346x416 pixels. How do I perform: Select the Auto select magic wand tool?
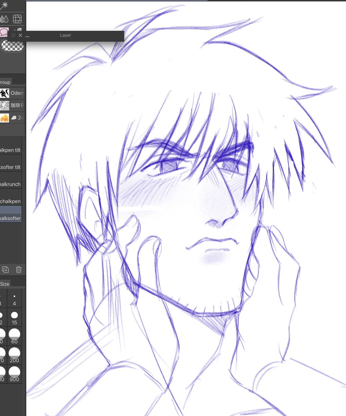coord(5,6)
